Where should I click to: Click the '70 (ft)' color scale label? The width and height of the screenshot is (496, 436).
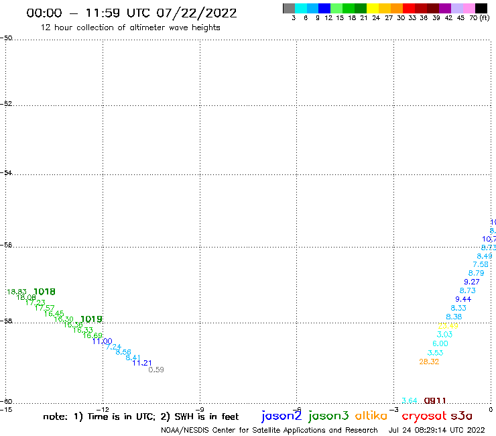[479, 18]
